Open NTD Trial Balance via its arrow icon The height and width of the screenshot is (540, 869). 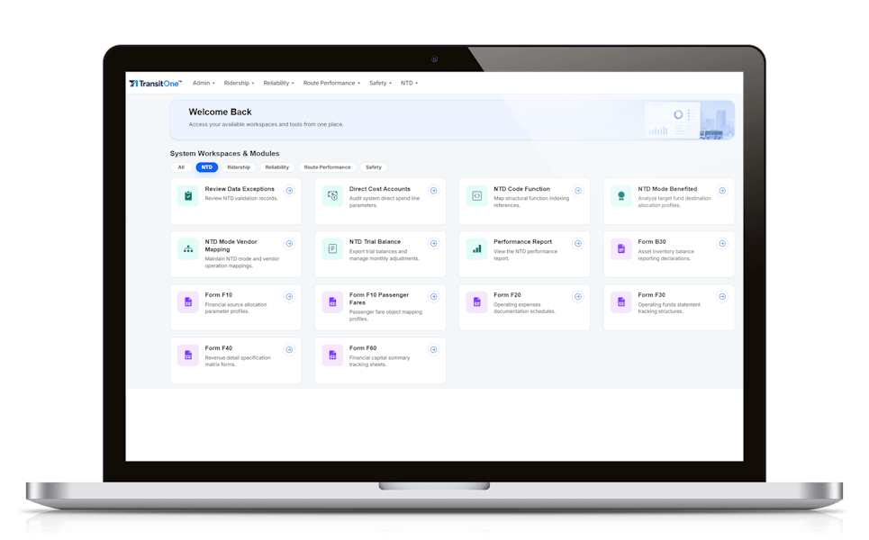(x=434, y=243)
